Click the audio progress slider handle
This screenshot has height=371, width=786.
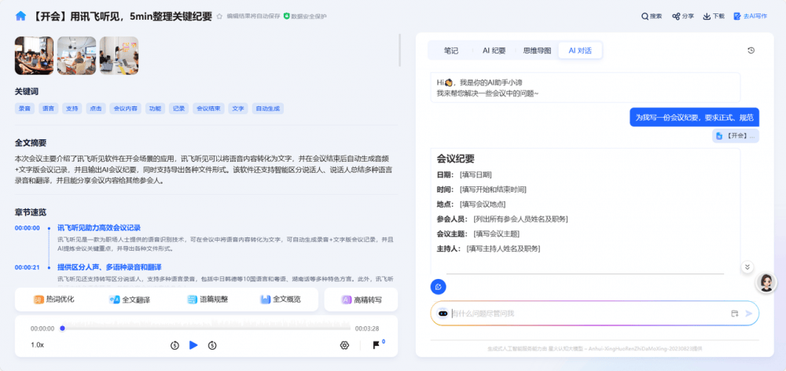pyautogui.click(x=62, y=329)
